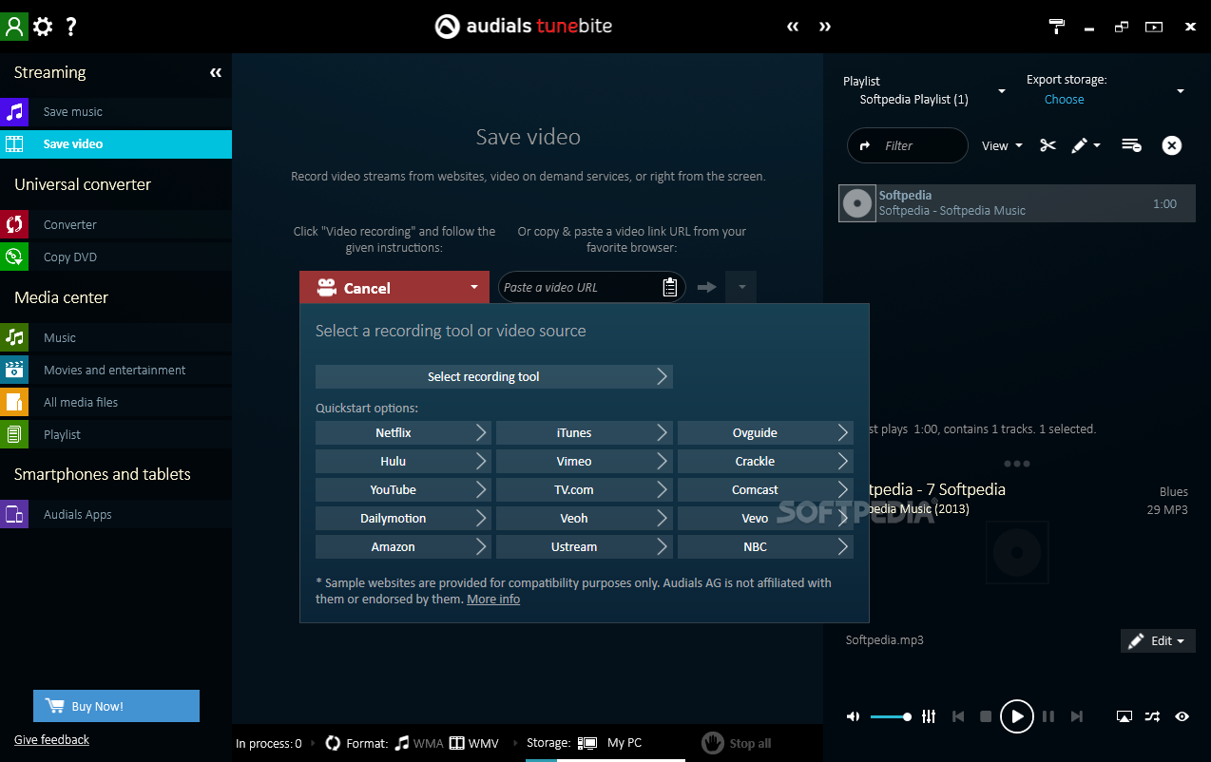Click the Playlist sidebar icon
This screenshot has height=762, width=1211.
click(x=14, y=434)
